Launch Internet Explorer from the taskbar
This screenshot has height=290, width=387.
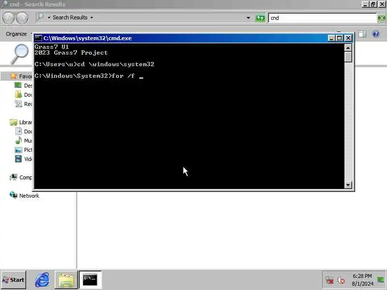tap(42, 280)
